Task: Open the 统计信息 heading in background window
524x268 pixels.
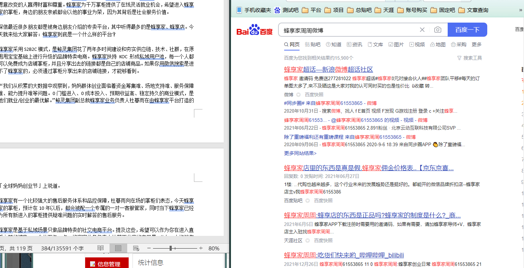Action: [151, 262]
